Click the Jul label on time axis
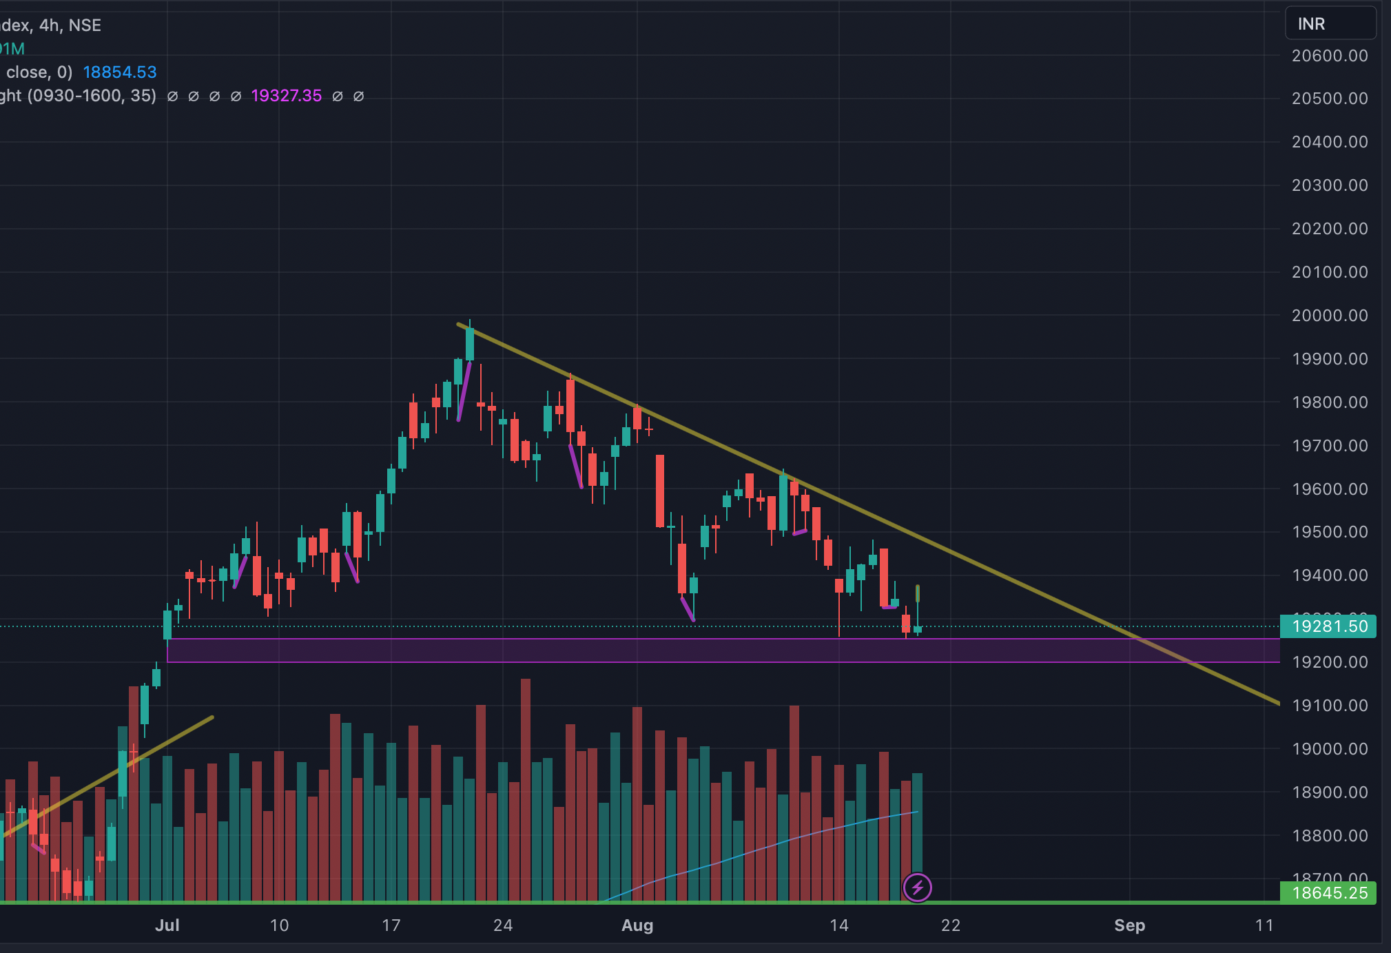1391x953 pixels. (167, 925)
